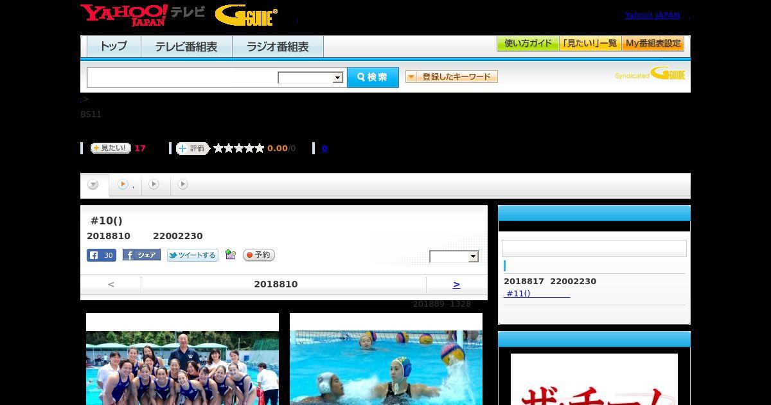The width and height of the screenshot is (771, 405).
Task: Expand the search category dropdown
Action: point(310,78)
